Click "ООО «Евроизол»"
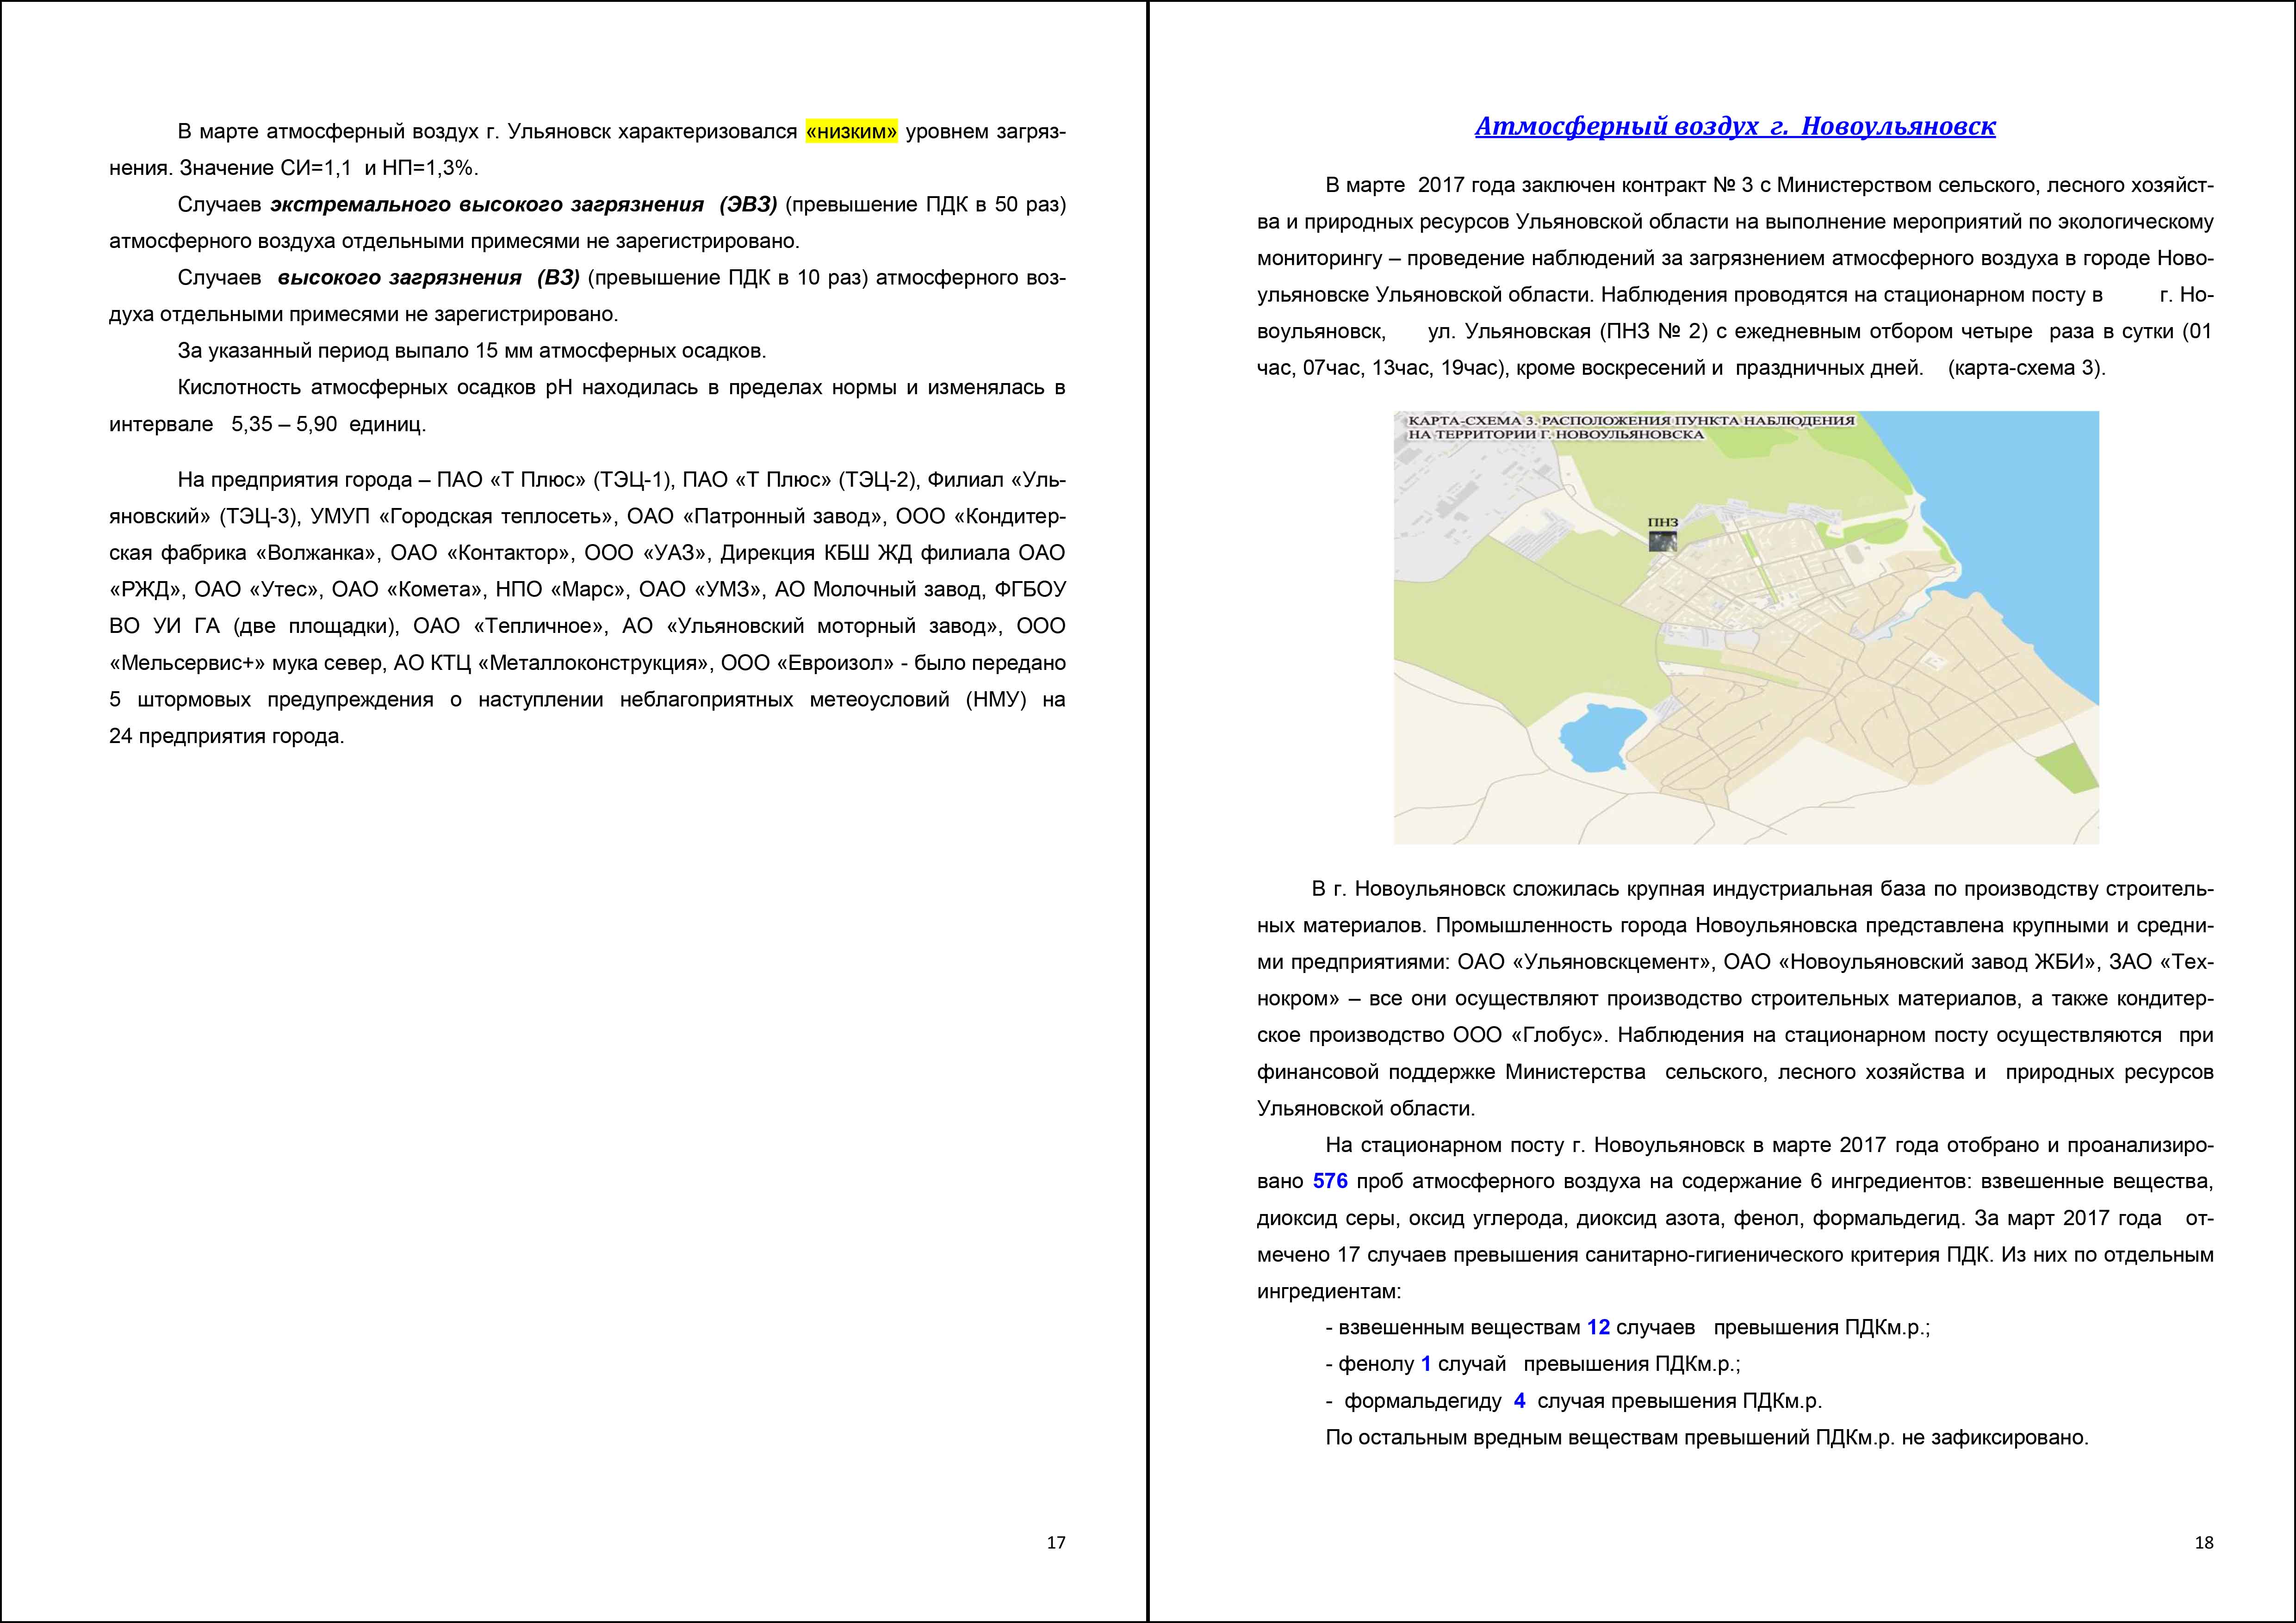Viewport: 2296px width, 1623px height. tap(808, 663)
